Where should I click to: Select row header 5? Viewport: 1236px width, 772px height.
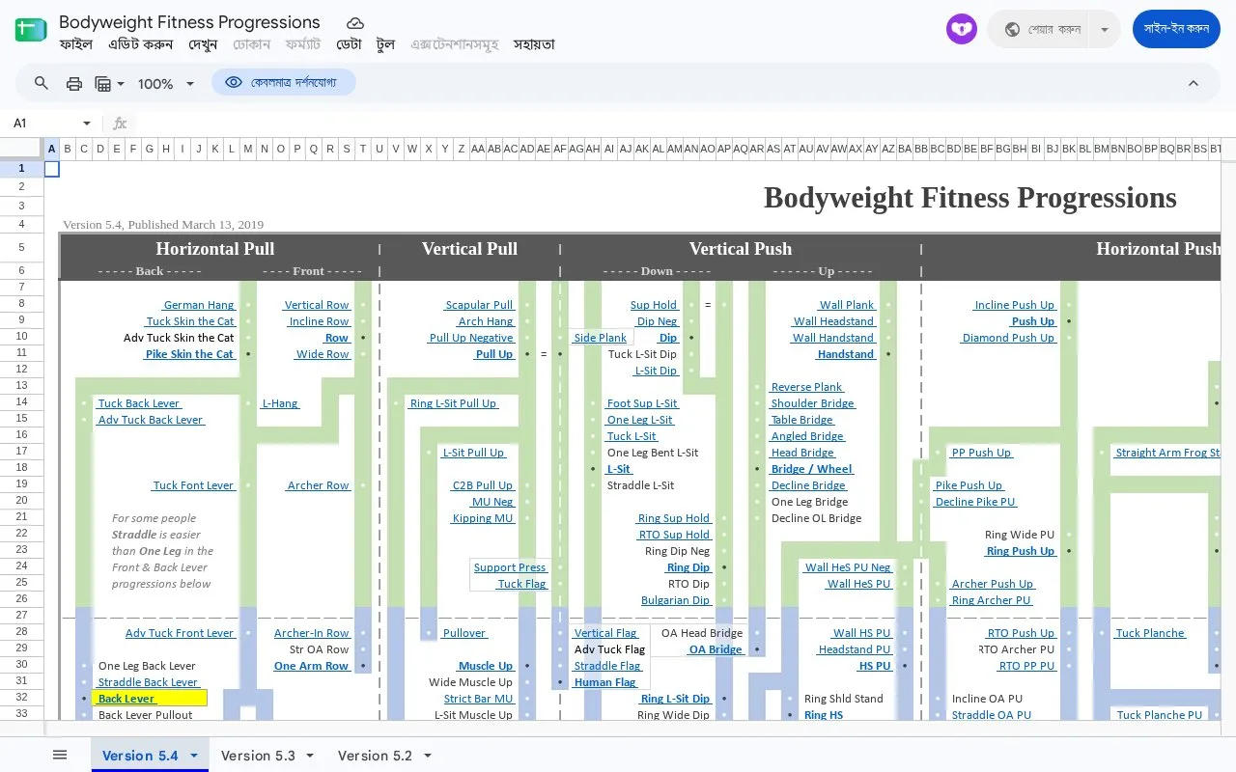tap(21, 248)
